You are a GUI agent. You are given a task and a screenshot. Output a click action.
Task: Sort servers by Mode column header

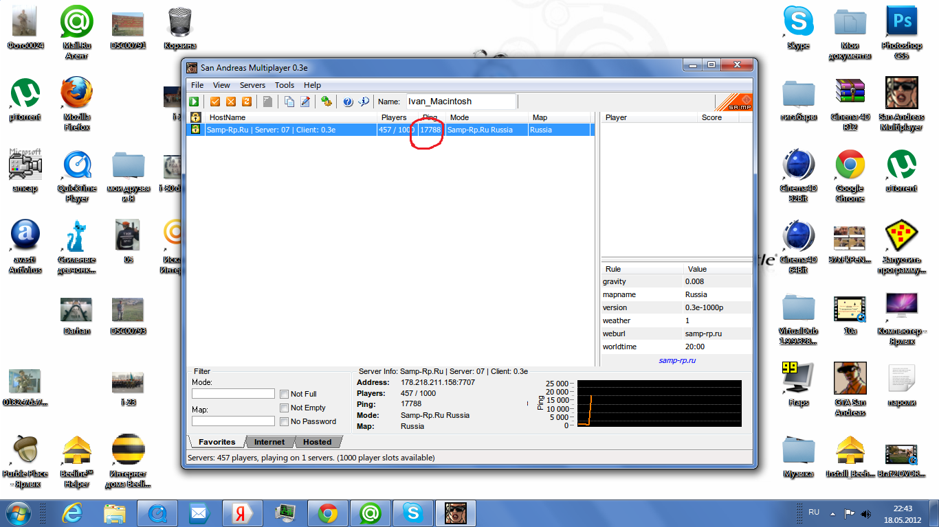[487, 117]
